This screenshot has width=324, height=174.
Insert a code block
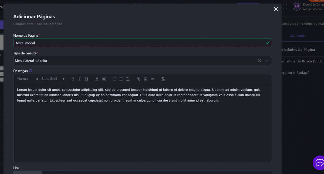click(x=152, y=79)
